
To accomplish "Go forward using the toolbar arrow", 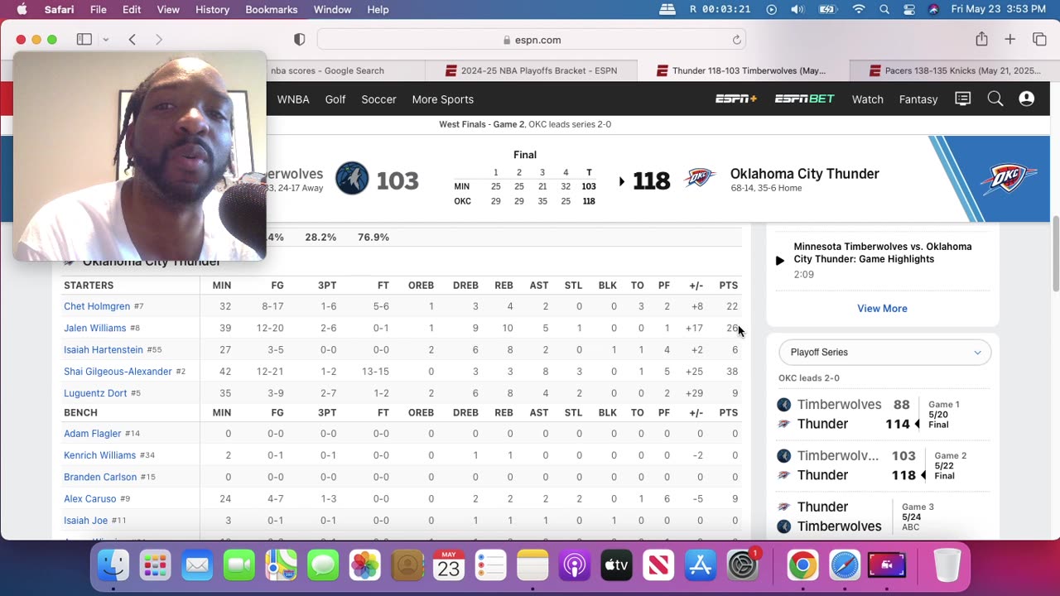I will point(159,40).
